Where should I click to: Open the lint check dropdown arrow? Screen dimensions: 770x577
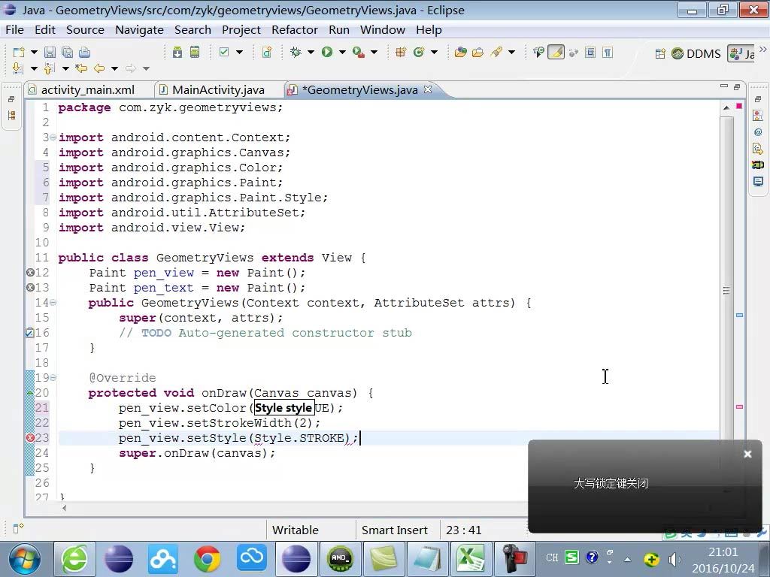click(239, 52)
